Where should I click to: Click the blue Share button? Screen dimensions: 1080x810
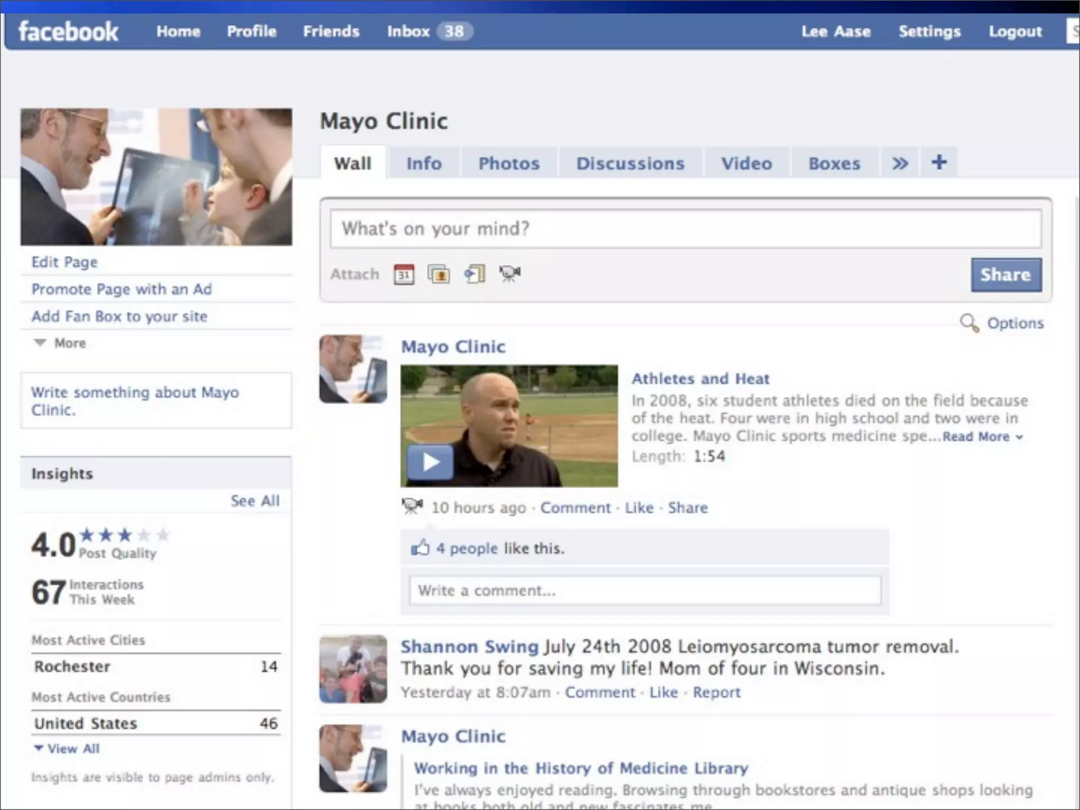click(x=1006, y=275)
